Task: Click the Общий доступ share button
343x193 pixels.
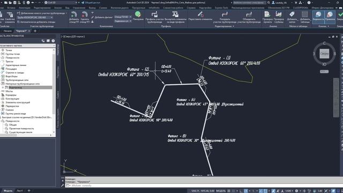Action: tap(91, 3)
